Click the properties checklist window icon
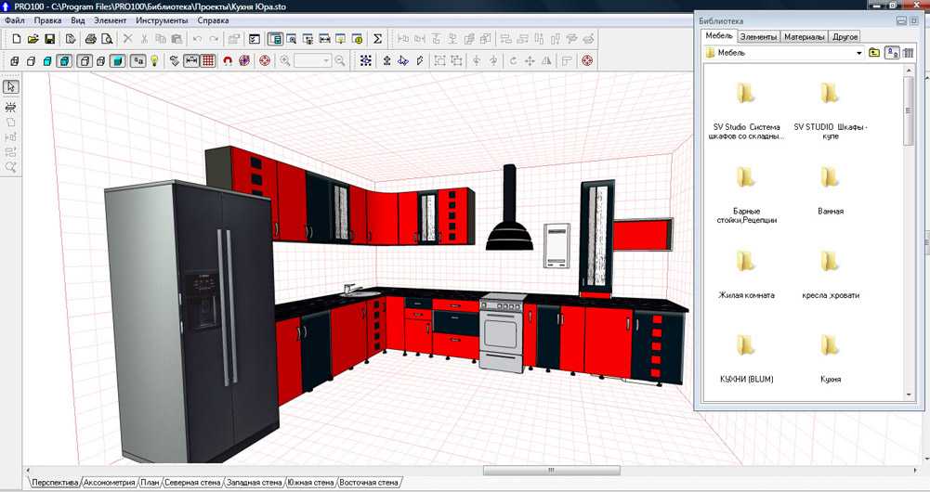This screenshot has width=930, height=492. click(x=255, y=39)
